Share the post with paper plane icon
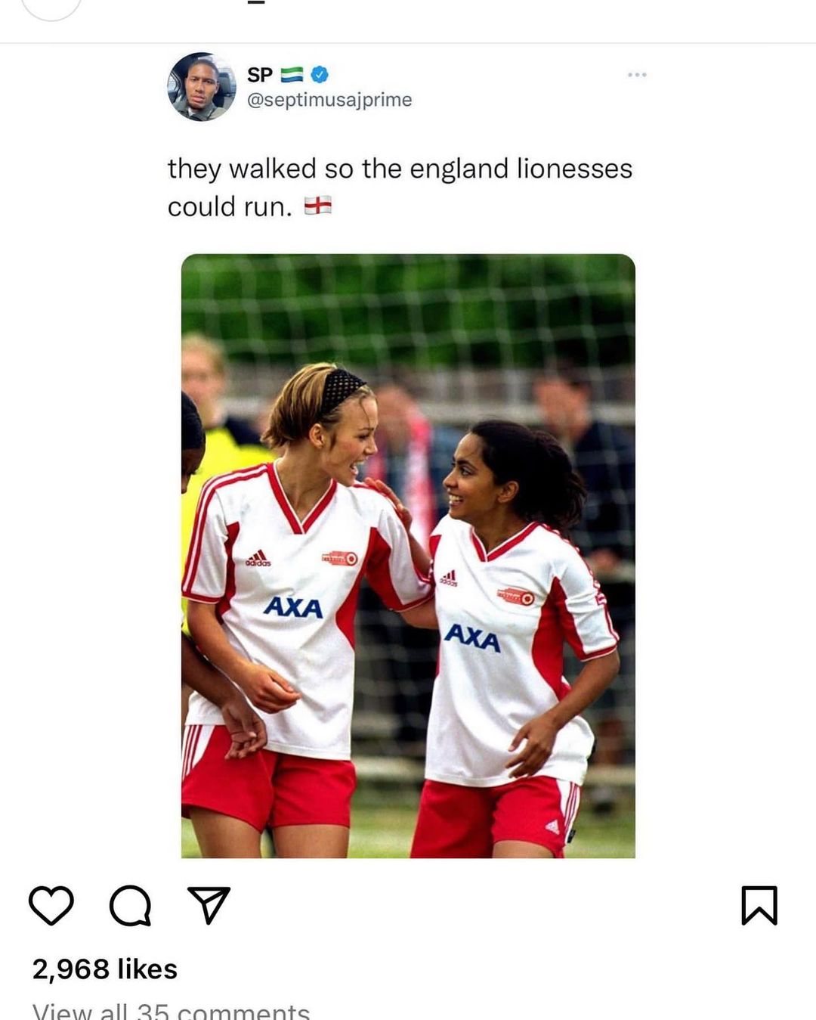Image resolution: width=816 pixels, height=1020 pixels. pos(209,905)
